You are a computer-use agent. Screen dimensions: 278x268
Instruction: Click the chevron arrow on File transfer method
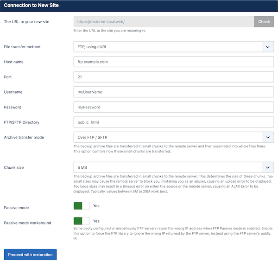point(268,47)
